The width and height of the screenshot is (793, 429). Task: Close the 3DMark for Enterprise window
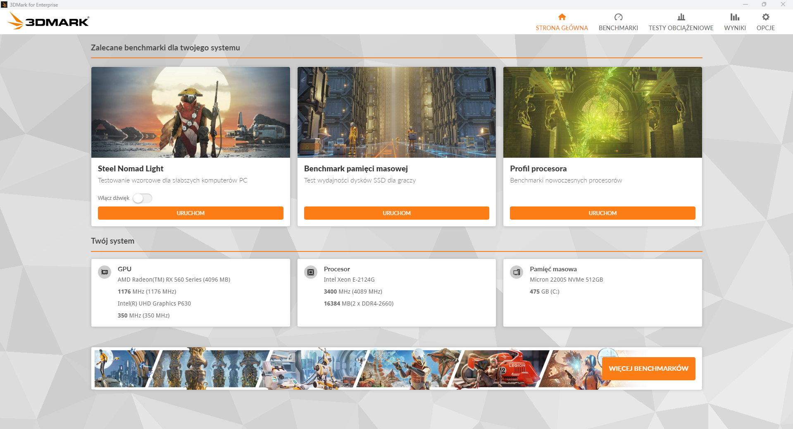click(783, 5)
